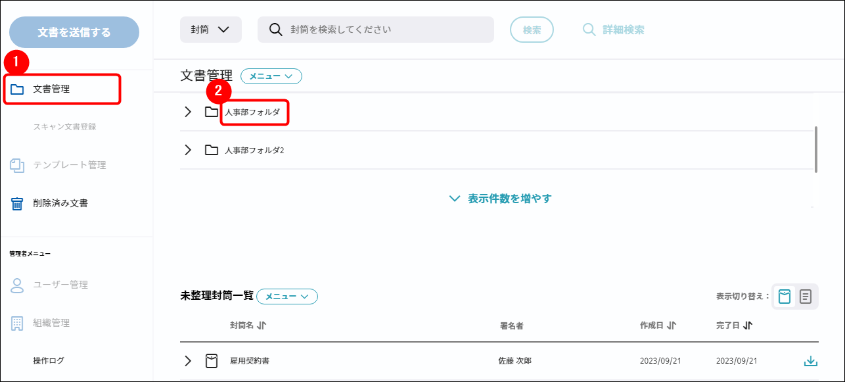The image size is (845, 382).
Task: Open メニュー dropdown next to 文書管理
Action: tap(271, 76)
